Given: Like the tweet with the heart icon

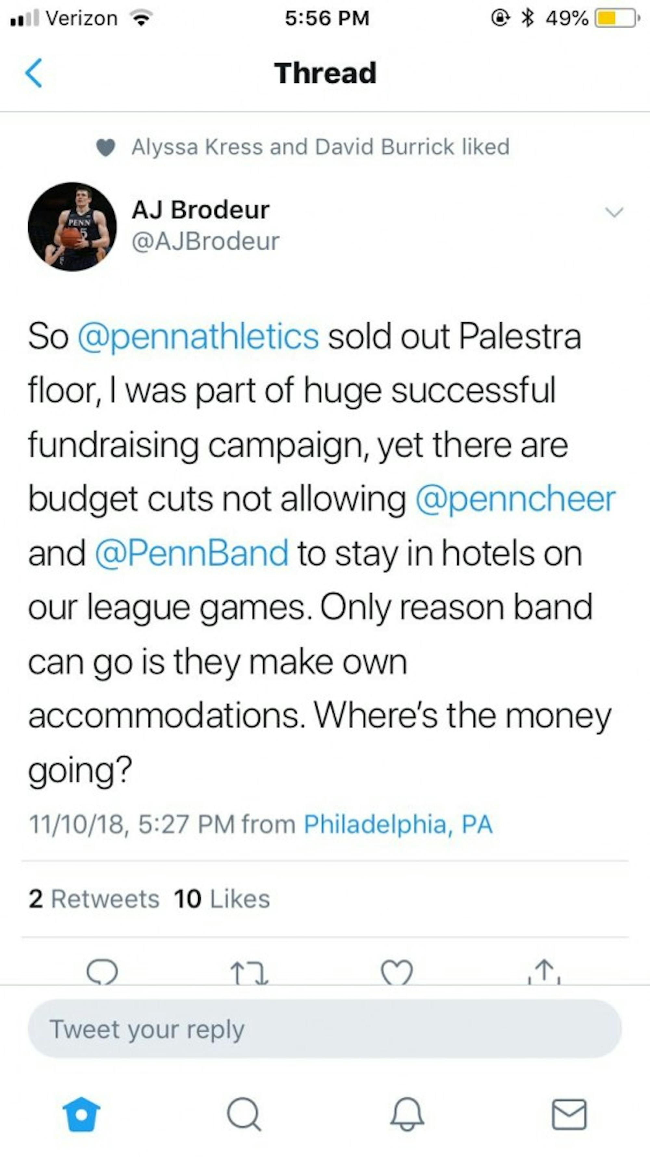Looking at the screenshot, I should click(x=397, y=972).
